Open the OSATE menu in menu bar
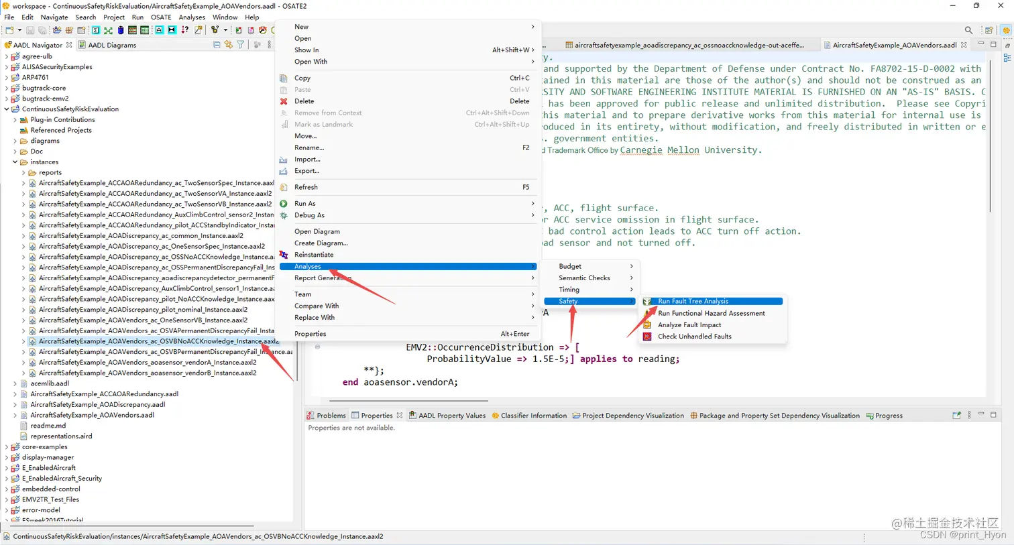 (x=161, y=17)
